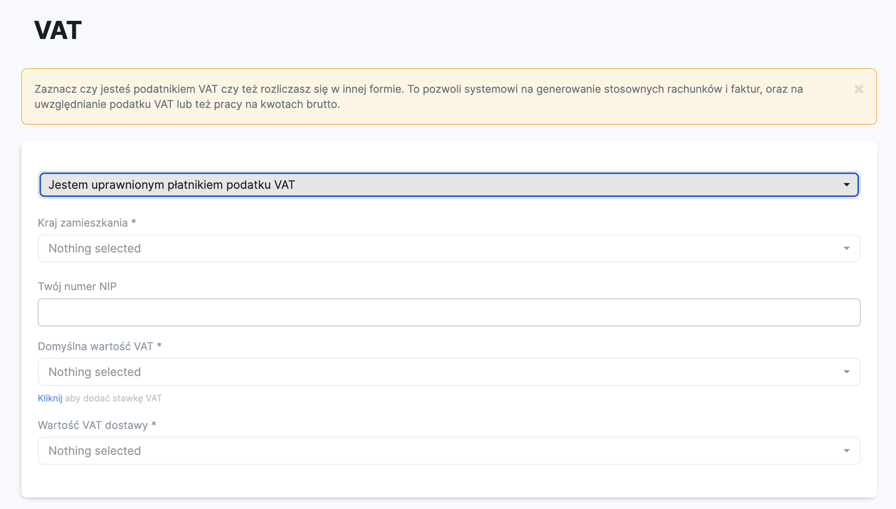Open the Domyślna wartość VAT dropdown
896x509 pixels.
coord(449,372)
